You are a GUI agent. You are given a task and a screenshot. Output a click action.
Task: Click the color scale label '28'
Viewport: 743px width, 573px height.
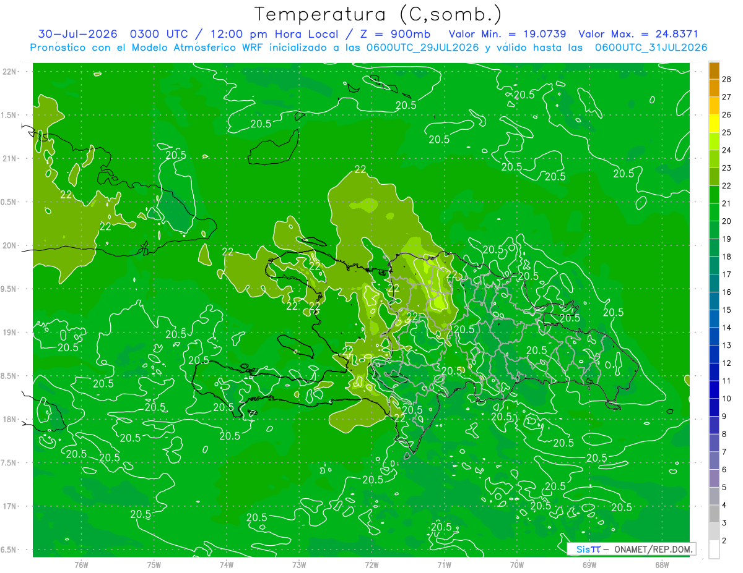pos(727,79)
